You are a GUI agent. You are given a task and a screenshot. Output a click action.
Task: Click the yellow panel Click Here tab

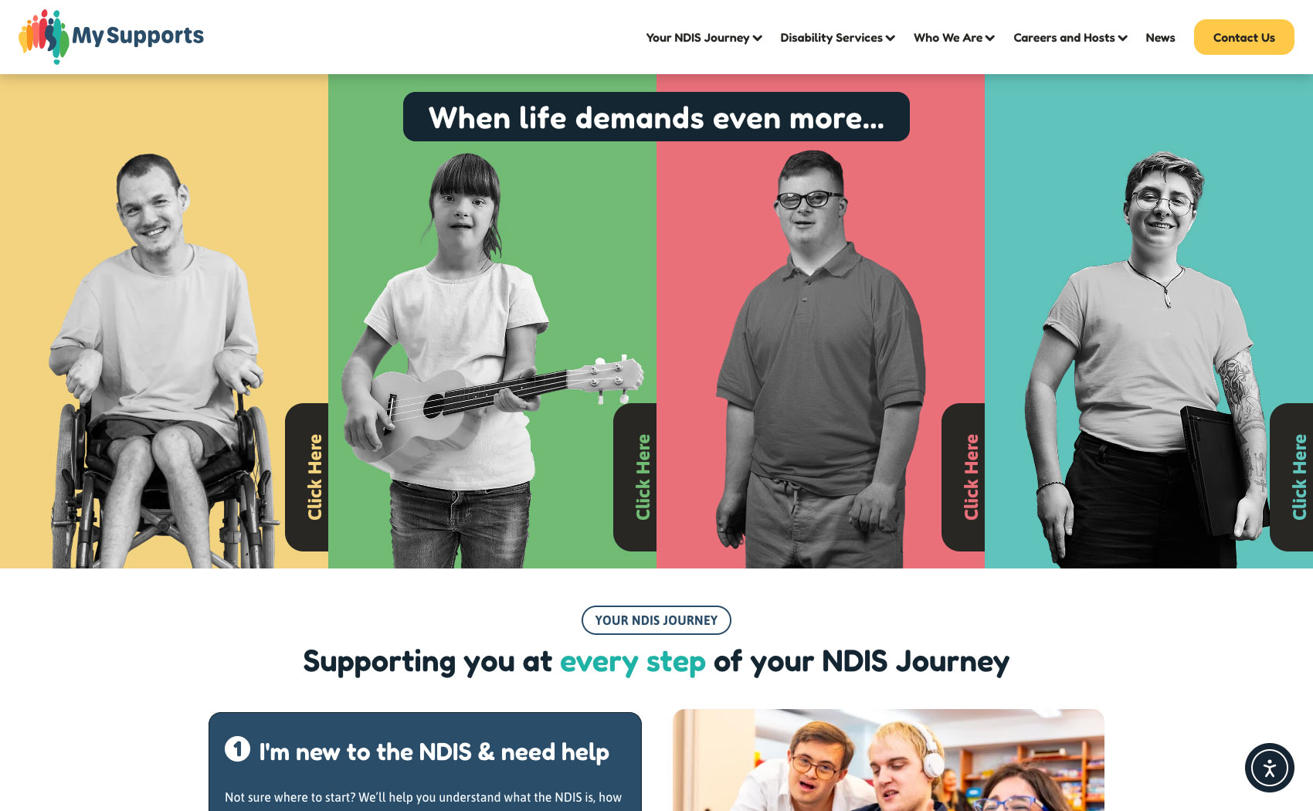[x=307, y=477]
